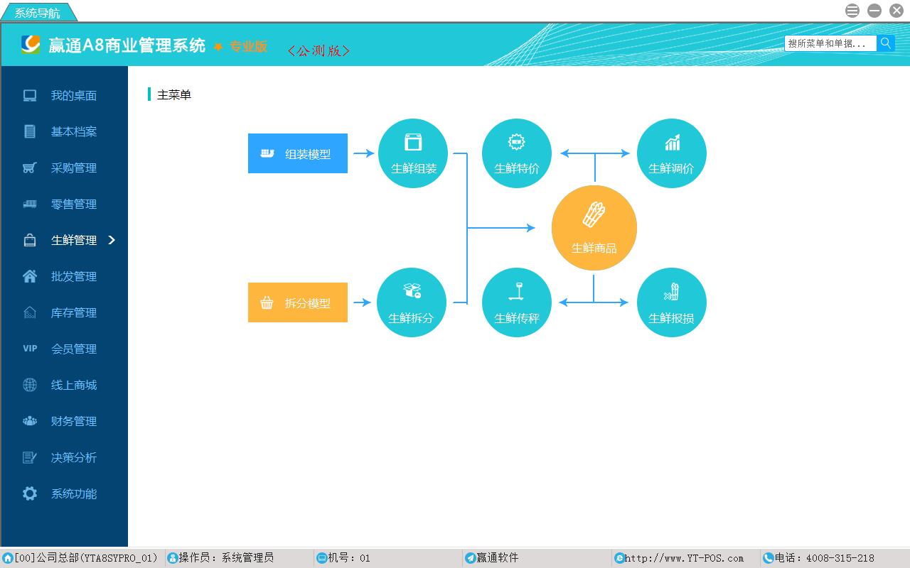Open 系统功能 gear item in sidebar

coord(73,494)
